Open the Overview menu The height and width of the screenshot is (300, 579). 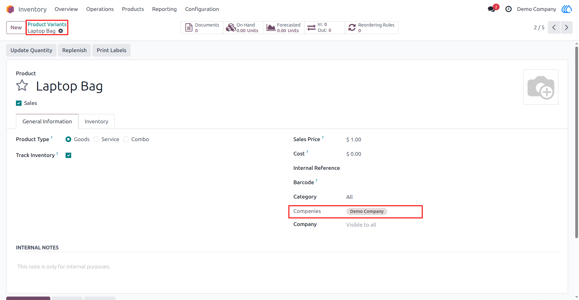coord(66,9)
